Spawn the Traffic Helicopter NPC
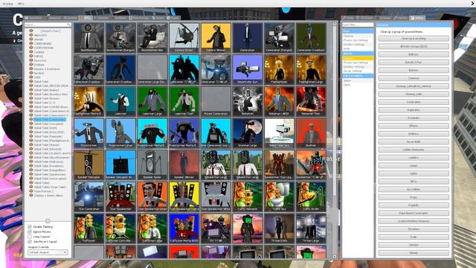The width and height of the screenshot is (476, 268). pyautogui.click(x=248, y=197)
